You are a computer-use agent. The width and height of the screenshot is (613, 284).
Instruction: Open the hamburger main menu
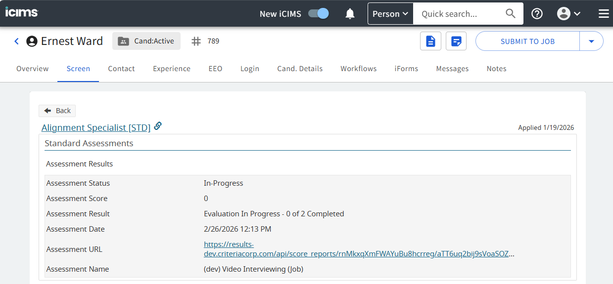604,14
